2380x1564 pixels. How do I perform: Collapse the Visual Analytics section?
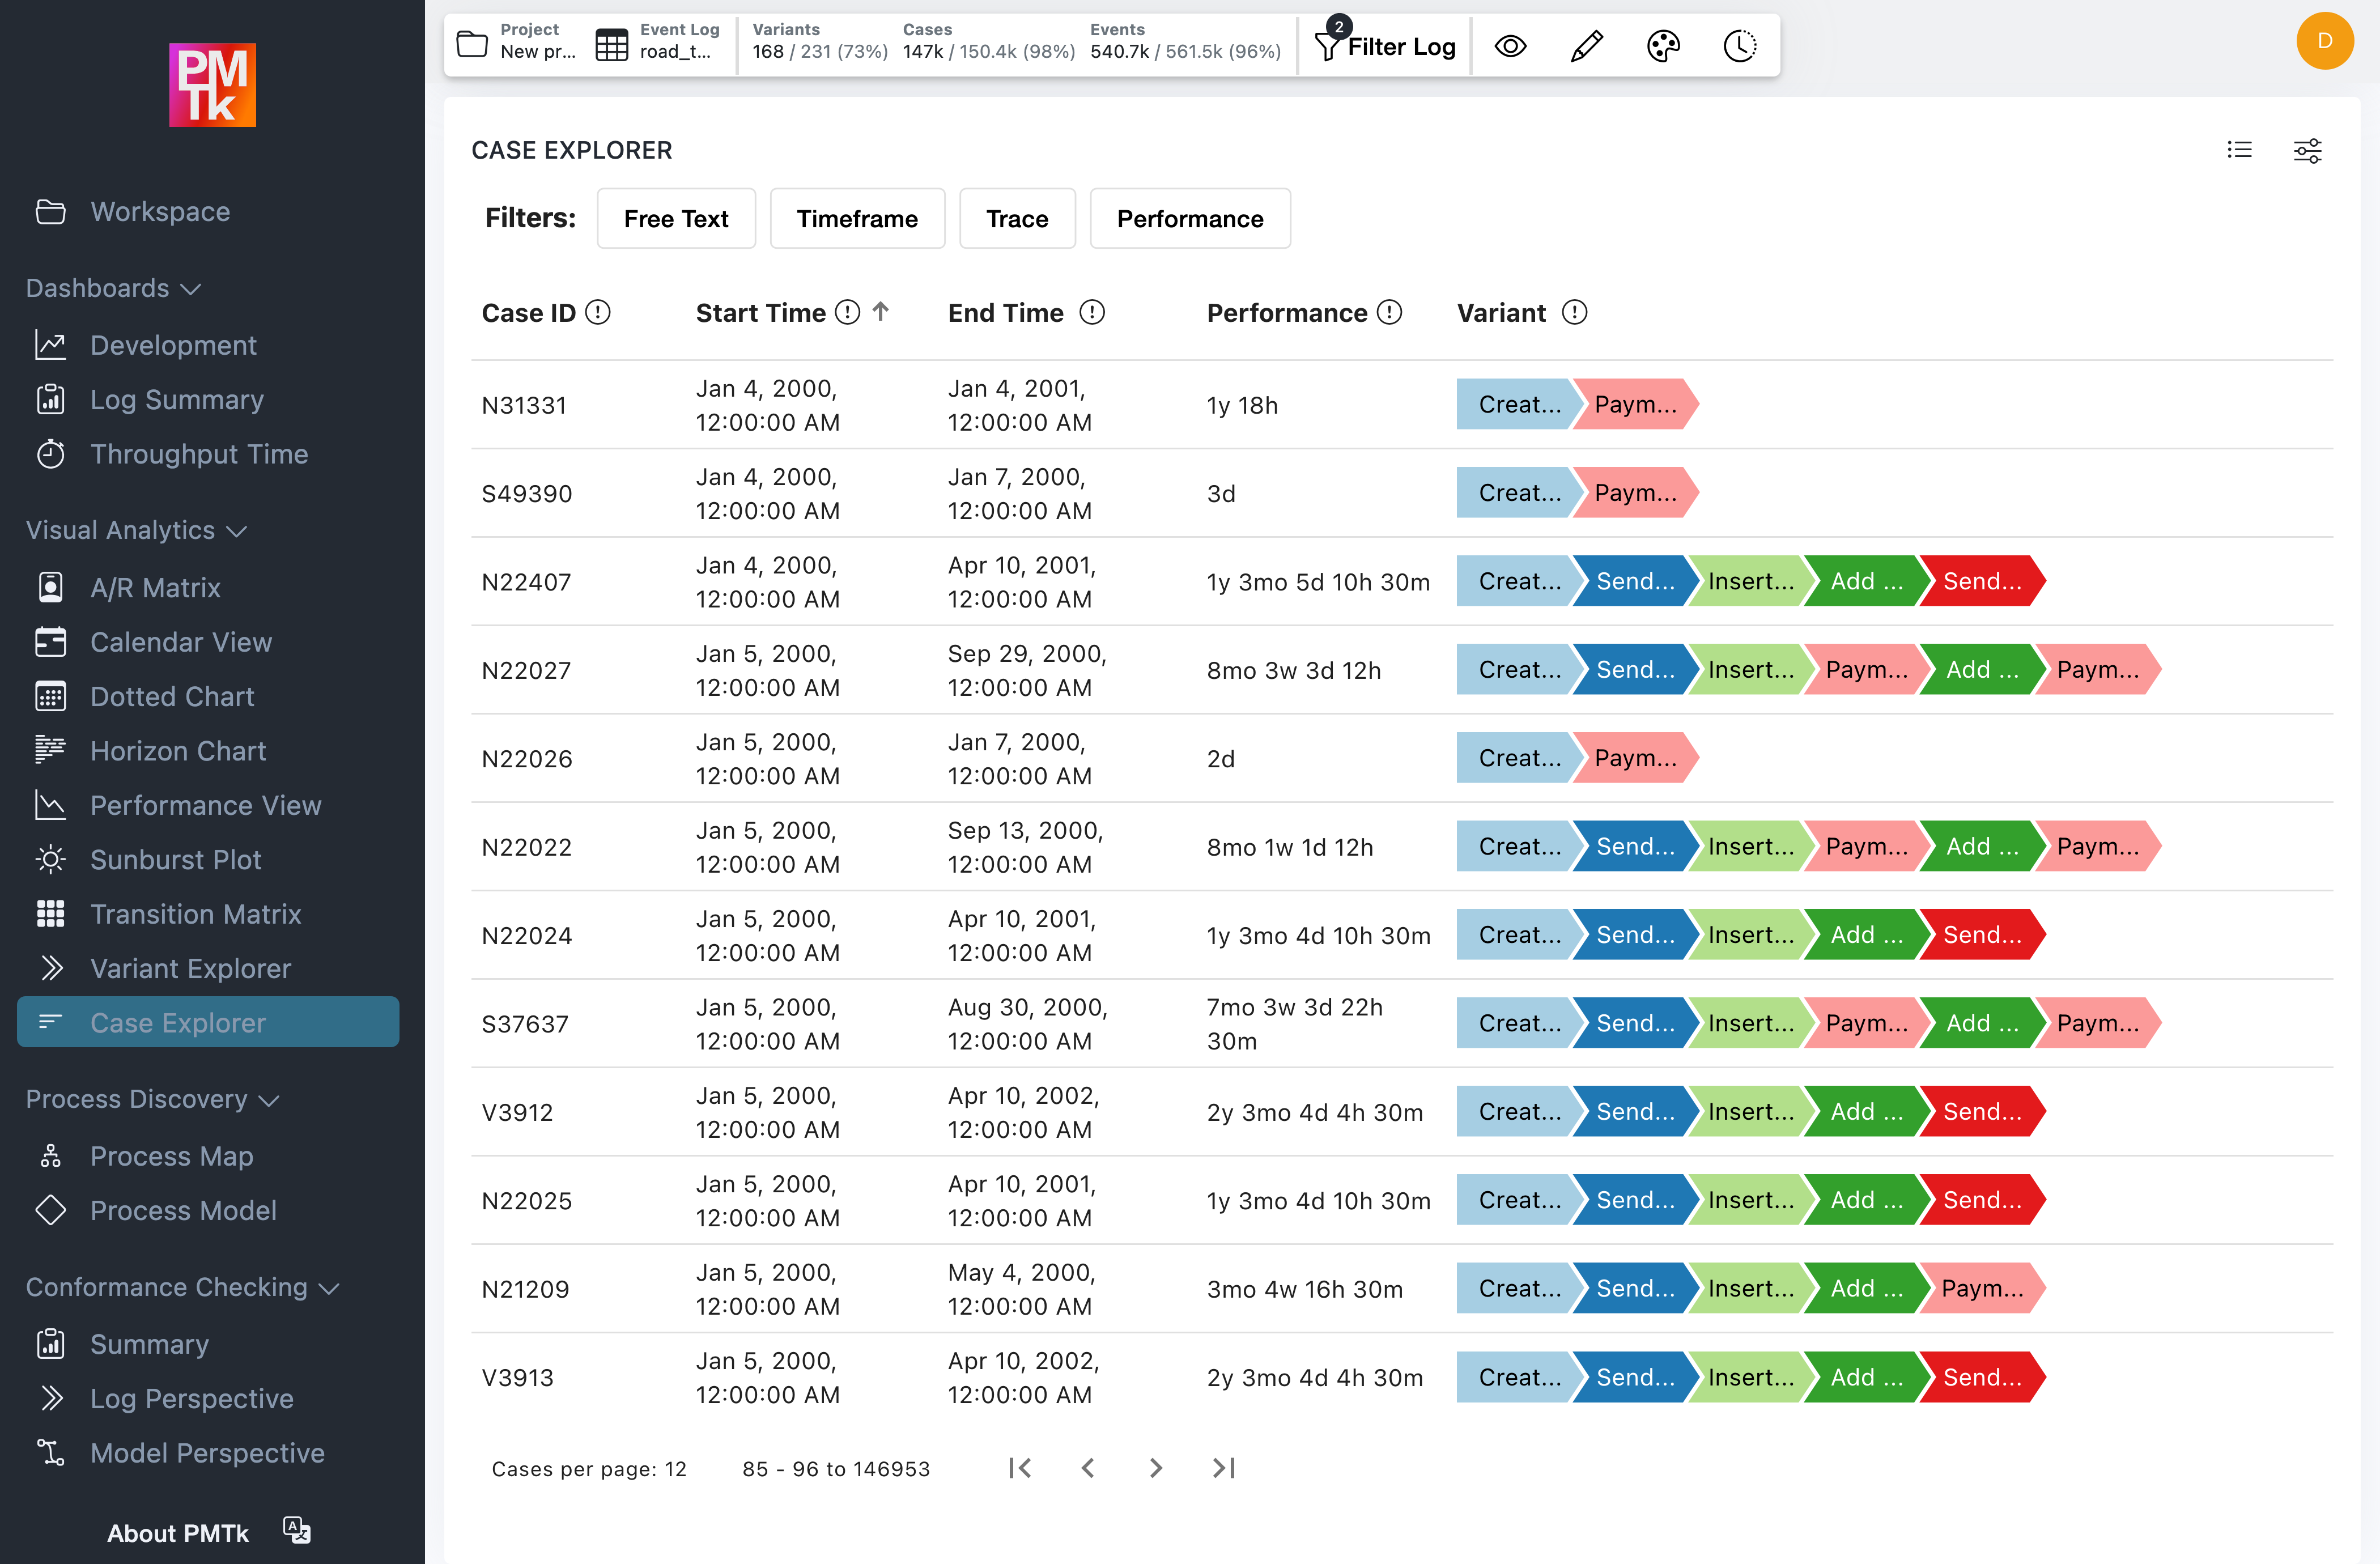pyautogui.click(x=237, y=531)
